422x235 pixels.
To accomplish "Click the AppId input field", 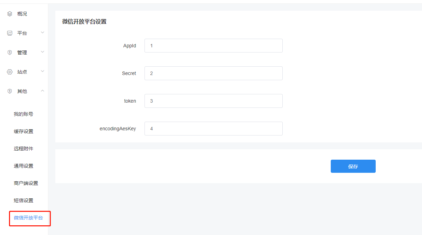I will 214,46.
